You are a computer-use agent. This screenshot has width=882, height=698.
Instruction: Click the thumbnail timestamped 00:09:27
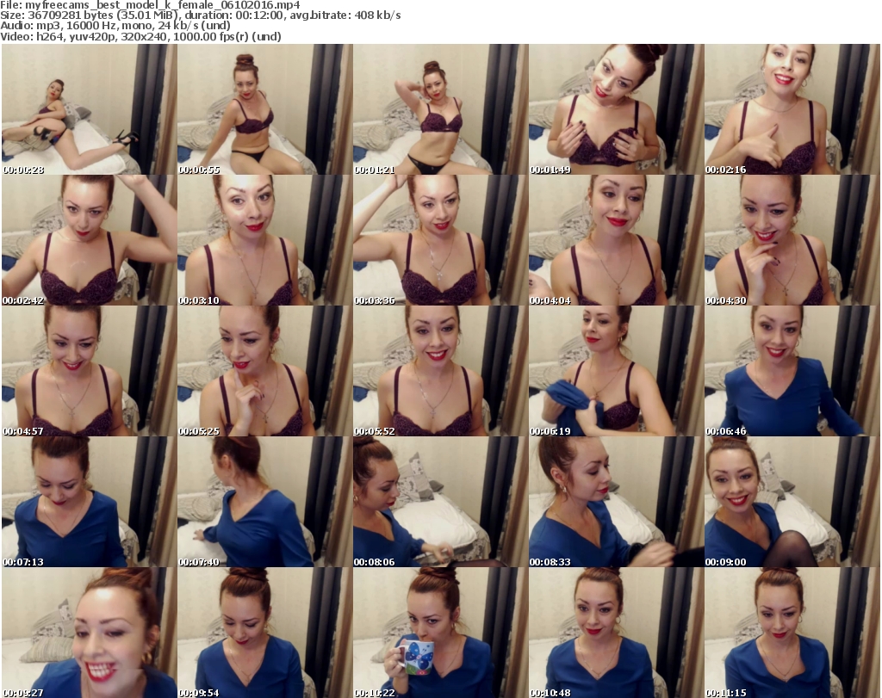[x=89, y=633]
